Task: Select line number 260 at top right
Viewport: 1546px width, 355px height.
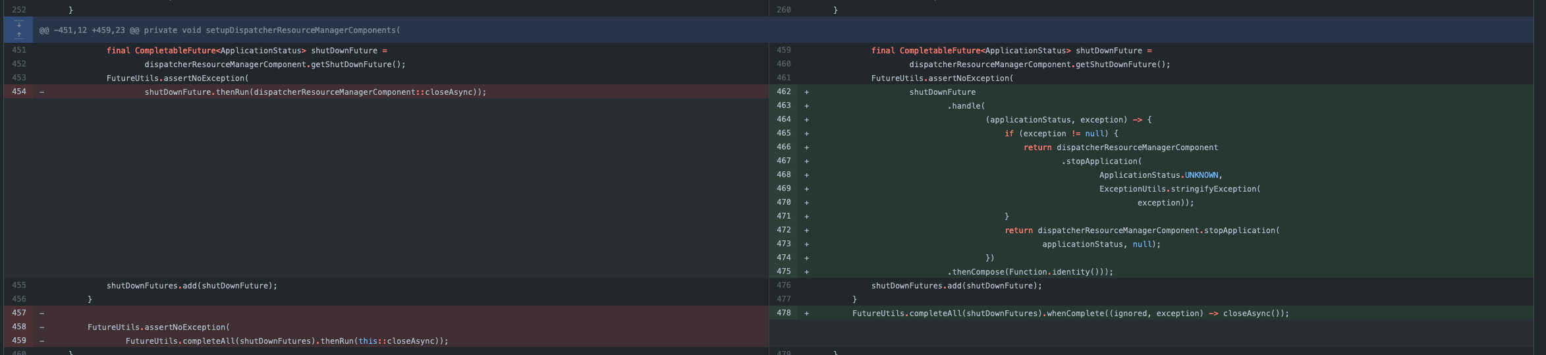Action: tap(784, 11)
